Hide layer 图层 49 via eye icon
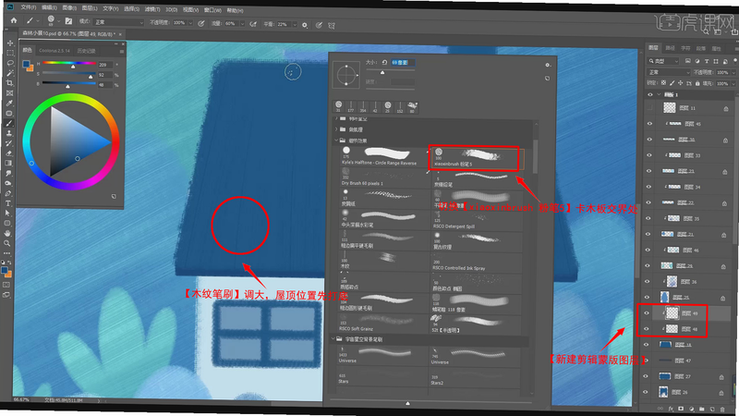The height and width of the screenshot is (416, 739). click(647, 313)
